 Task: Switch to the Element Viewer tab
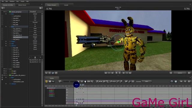tap(22, 5)
